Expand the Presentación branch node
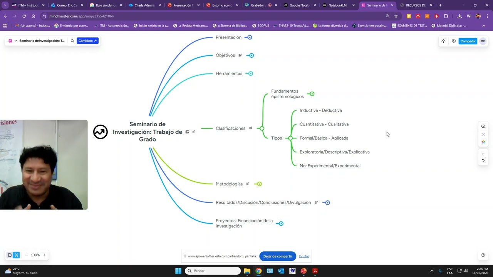The height and width of the screenshot is (277, 493). [250, 37]
